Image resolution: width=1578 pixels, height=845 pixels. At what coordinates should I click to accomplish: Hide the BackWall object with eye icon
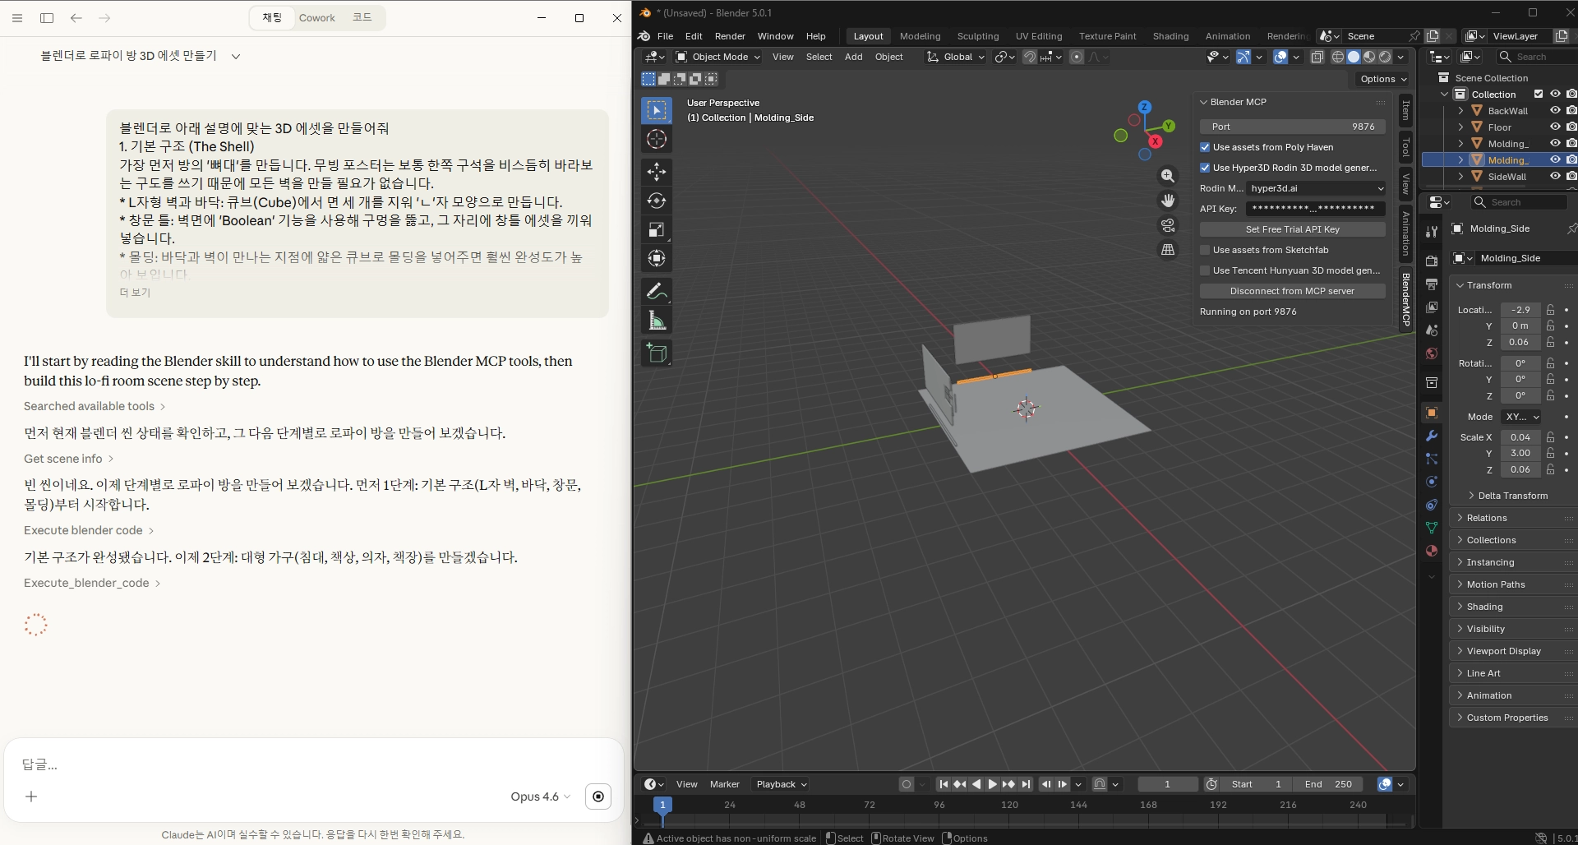[1555, 110]
